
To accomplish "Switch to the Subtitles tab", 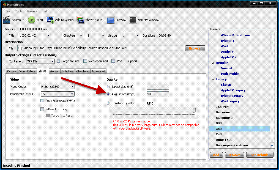I will pos(67,71).
